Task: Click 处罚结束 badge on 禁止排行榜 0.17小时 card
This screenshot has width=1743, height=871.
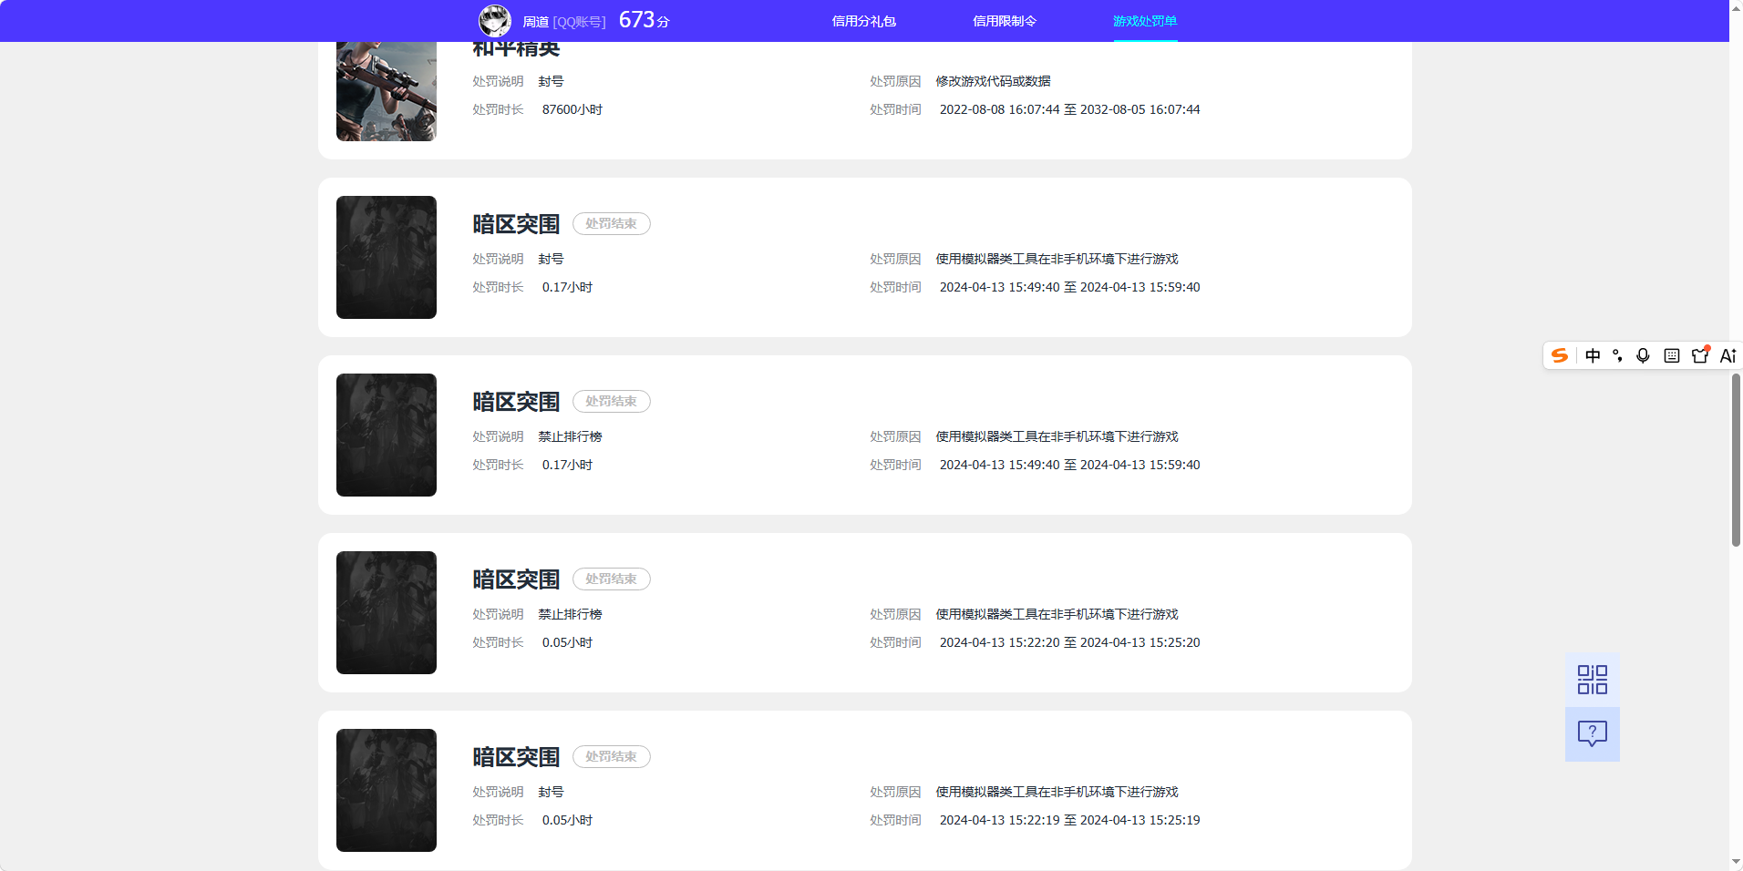Action: pos(612,401)
